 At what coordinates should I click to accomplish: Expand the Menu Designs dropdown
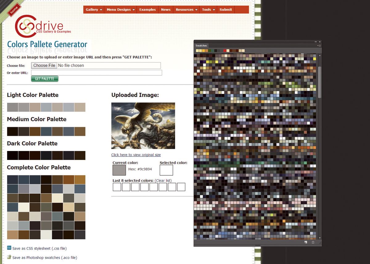pyautogui.click(x=120, y=10)
